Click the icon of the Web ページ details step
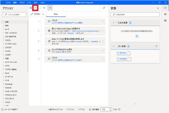Viewport: 169px width, 113px height. 49,41
